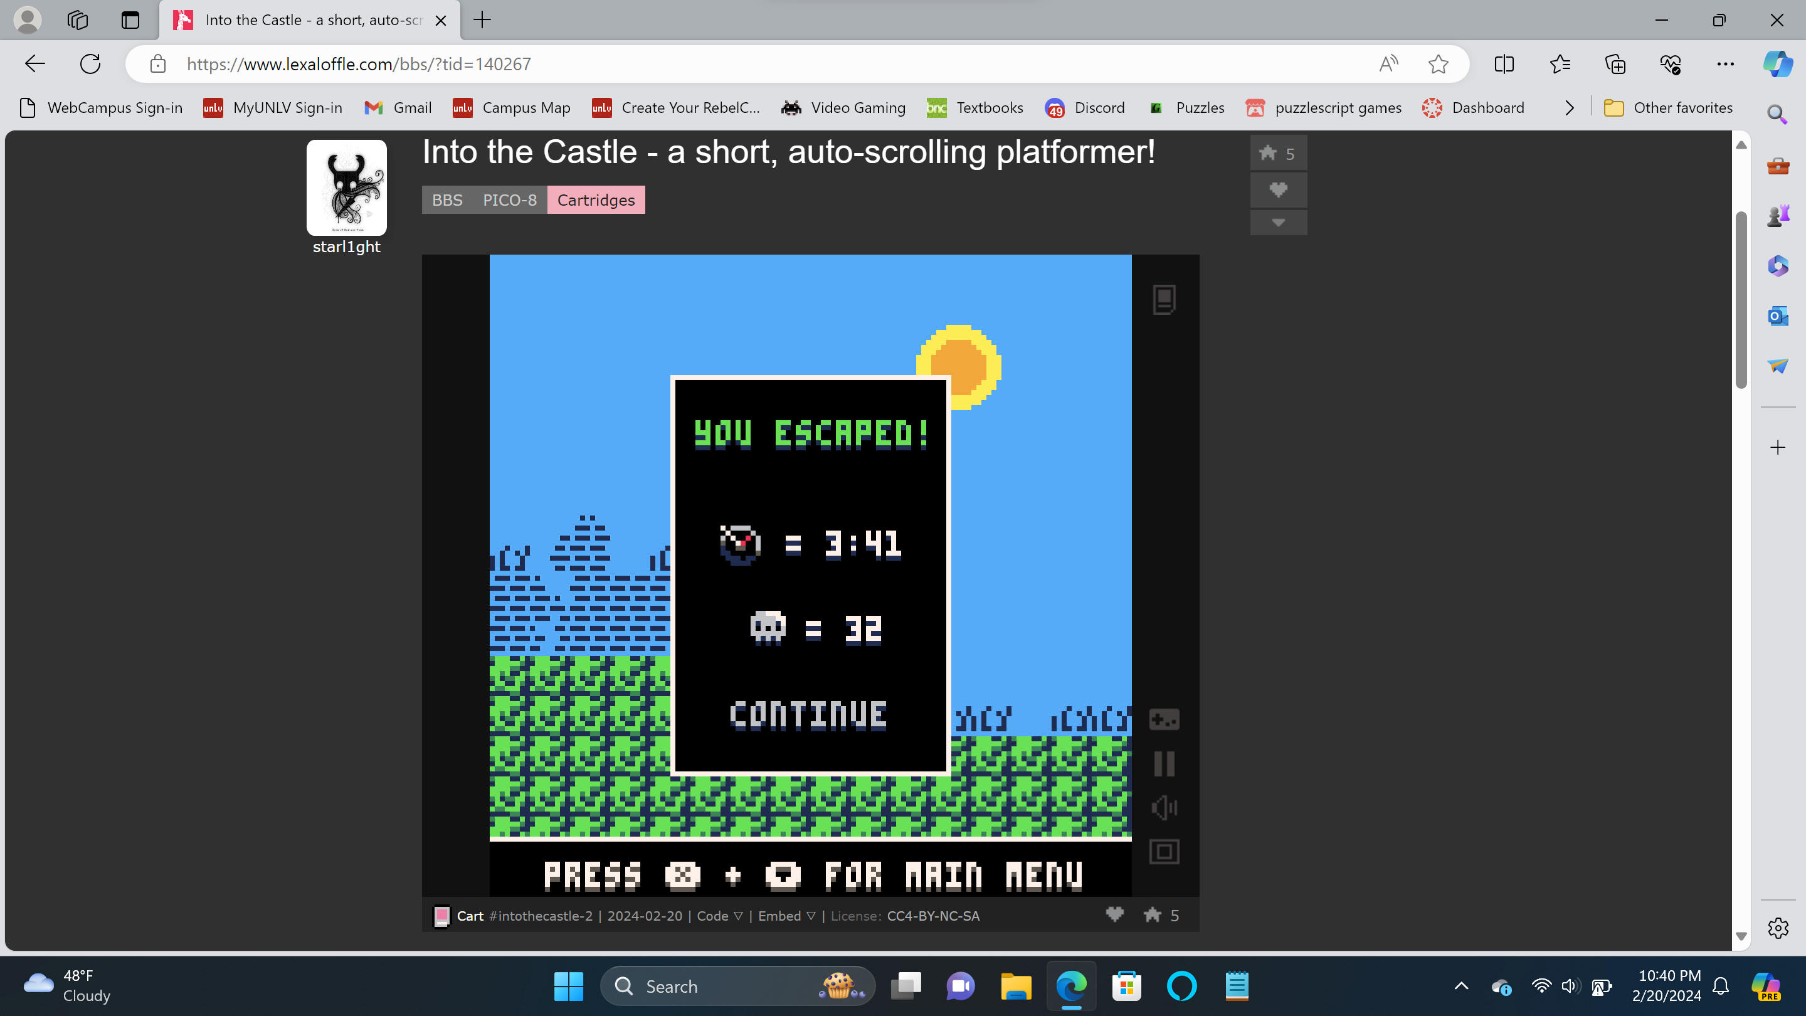
Task: Open the PICO-8 player menu icon
Action: pos(1164,299)
